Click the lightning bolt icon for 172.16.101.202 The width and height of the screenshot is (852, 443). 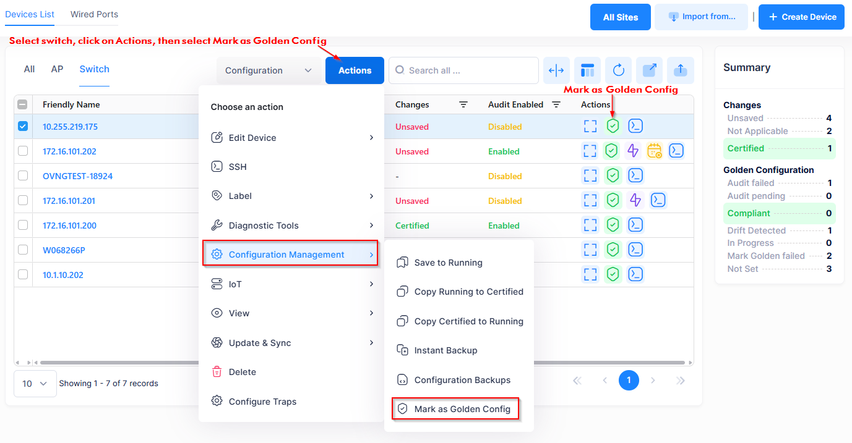[633, 151]
